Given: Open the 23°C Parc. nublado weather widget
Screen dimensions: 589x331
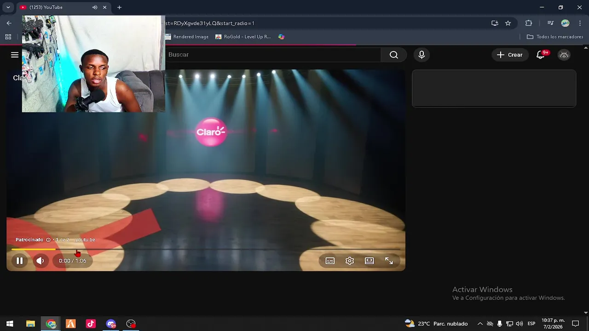Looking at the screenshot, I should (x=436, y=324).
